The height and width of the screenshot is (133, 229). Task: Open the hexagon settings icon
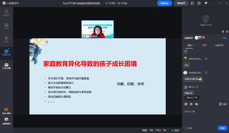199,3
